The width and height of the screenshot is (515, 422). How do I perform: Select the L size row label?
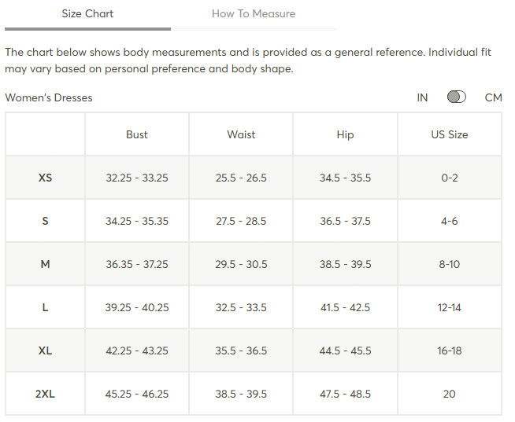pos(45,307)
